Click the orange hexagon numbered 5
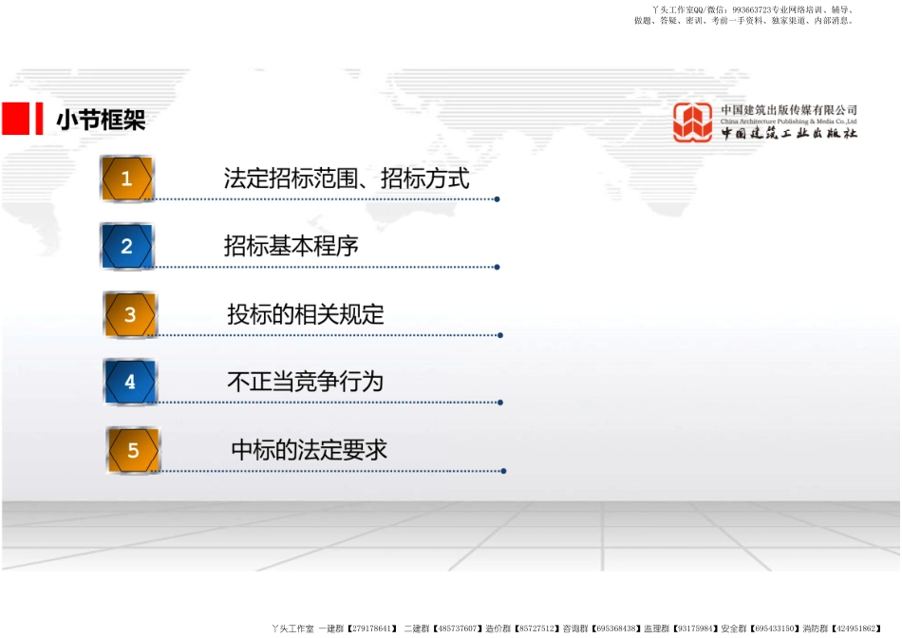Image resolution: width=902 pixels, height=638 pixels. coord(133,451)
